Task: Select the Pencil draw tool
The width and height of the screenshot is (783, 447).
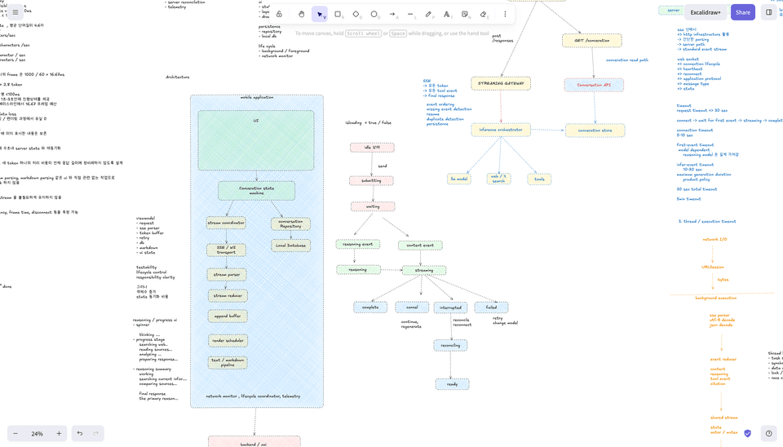Action: pos(428,14)
